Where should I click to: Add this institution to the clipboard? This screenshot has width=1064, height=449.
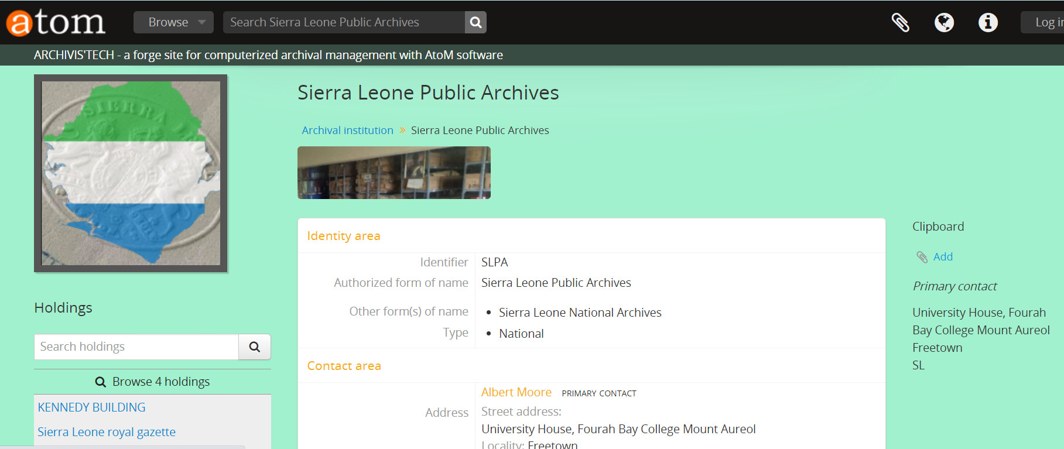click(x=942, y=257)
